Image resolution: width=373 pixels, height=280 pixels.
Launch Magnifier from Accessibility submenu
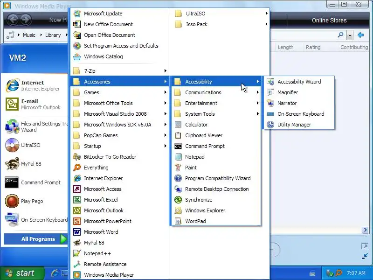pyautogui.click(x=299, y=92)
